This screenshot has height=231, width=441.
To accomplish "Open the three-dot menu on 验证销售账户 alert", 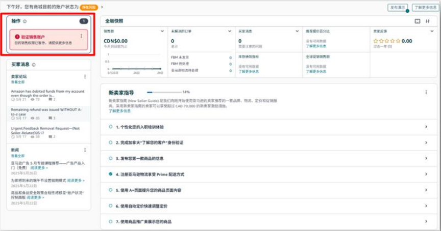I will point(81,37).
